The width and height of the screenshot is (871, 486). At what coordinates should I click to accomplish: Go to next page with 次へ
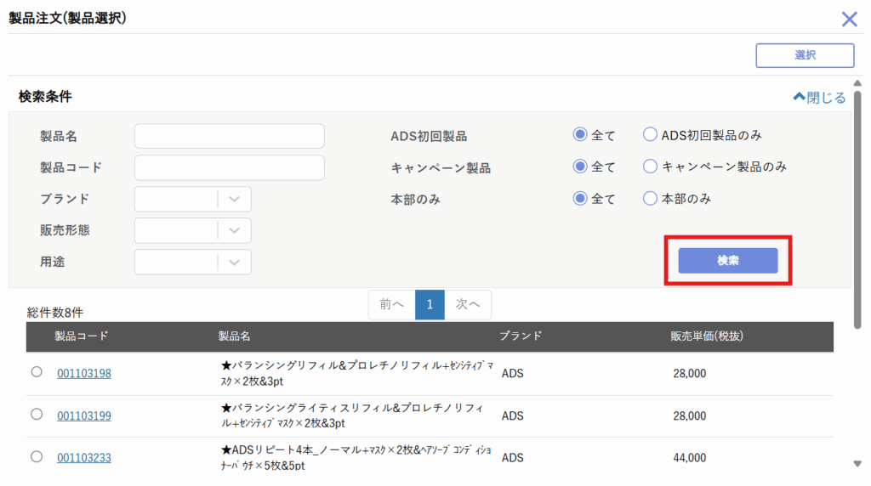coord(468,304)
